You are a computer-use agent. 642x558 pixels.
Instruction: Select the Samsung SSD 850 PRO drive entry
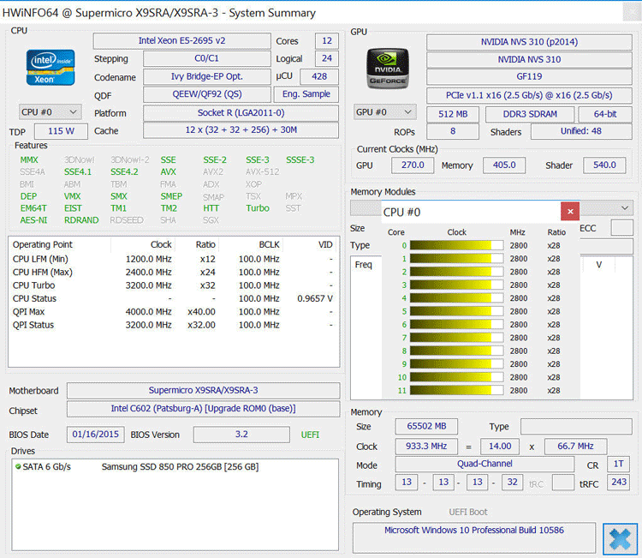pyautogui.click(x=180, y=466)
